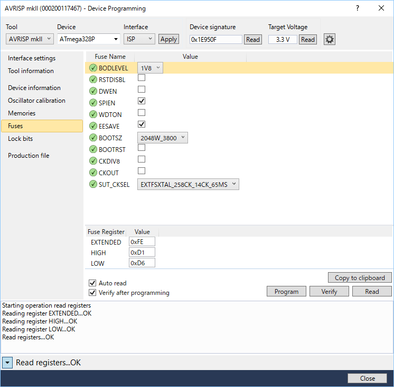Screen dimensions: 394x387
Task: Click the EESAVE green status check icon
Action: pyautogui.click(x=93, y=126)
